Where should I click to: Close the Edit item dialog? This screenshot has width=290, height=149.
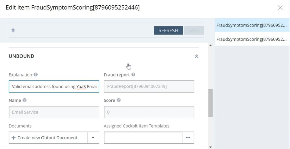coord(280,8)
